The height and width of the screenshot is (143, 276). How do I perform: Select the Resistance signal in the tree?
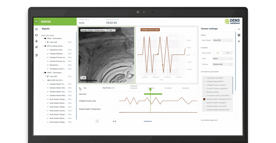click(x=54, y=65)
